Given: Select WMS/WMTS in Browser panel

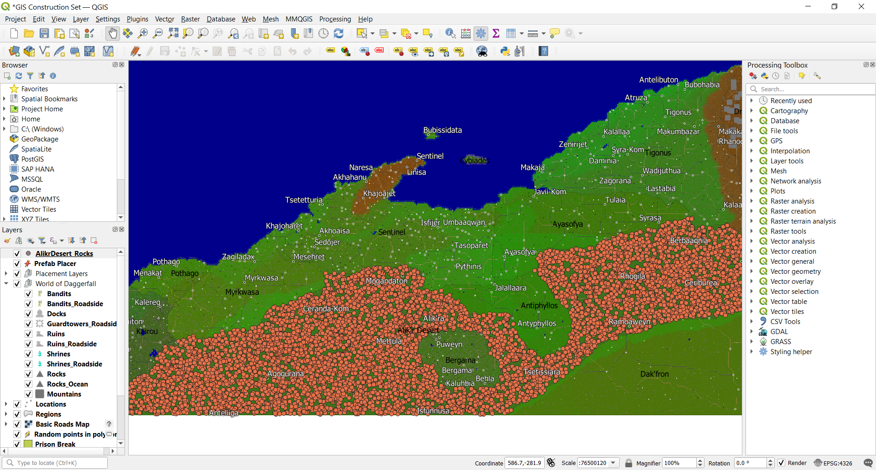Looking at the screenshot, I should tap(40, 199).
